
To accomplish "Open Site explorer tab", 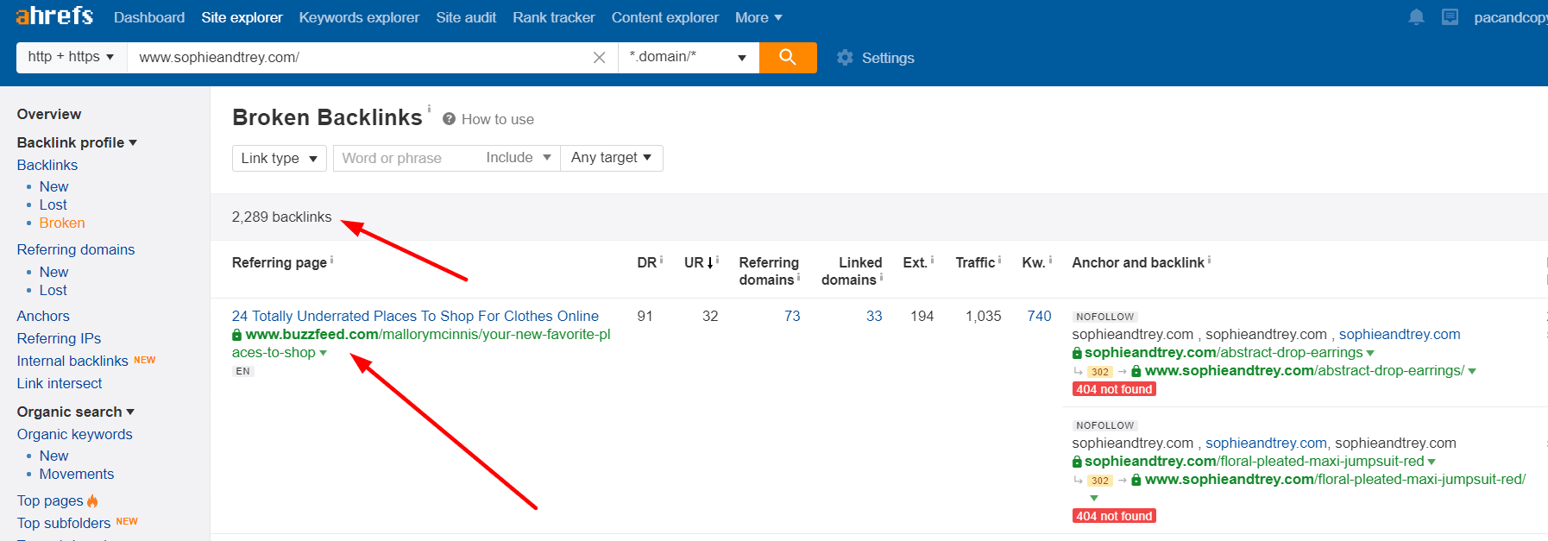I will [x=242, y=17].
